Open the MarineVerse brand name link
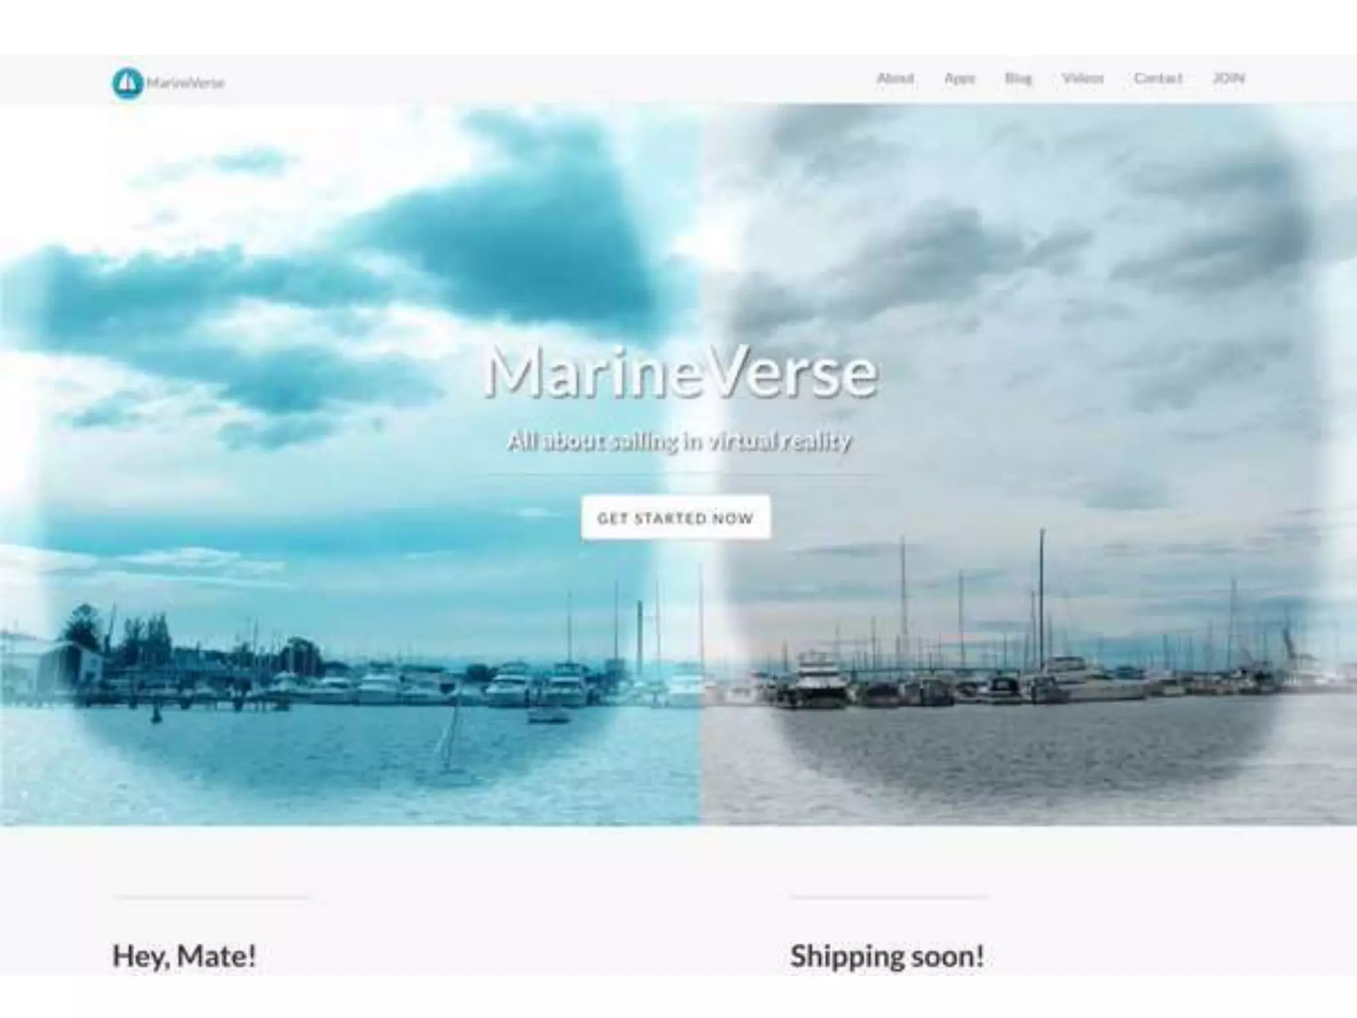The image size is (1357, 1018). (186, 83)
